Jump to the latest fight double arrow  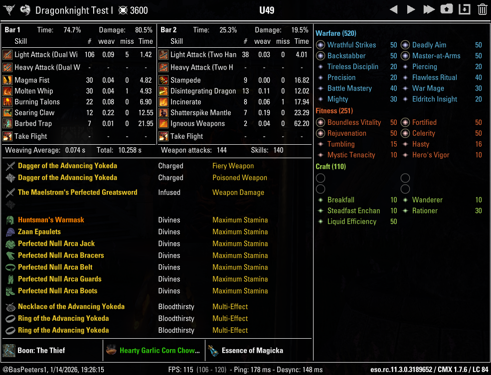(429, 9)
